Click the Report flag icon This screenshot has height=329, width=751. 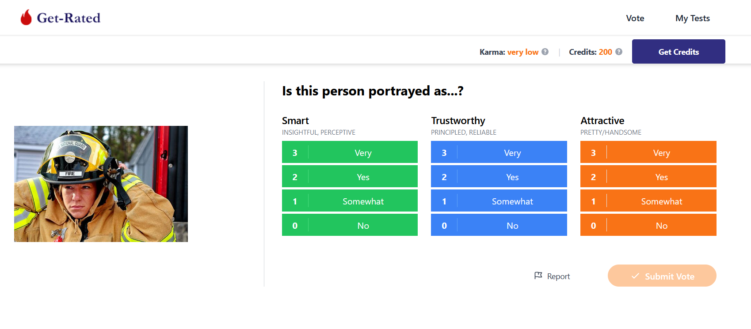[x=538, y=276]
